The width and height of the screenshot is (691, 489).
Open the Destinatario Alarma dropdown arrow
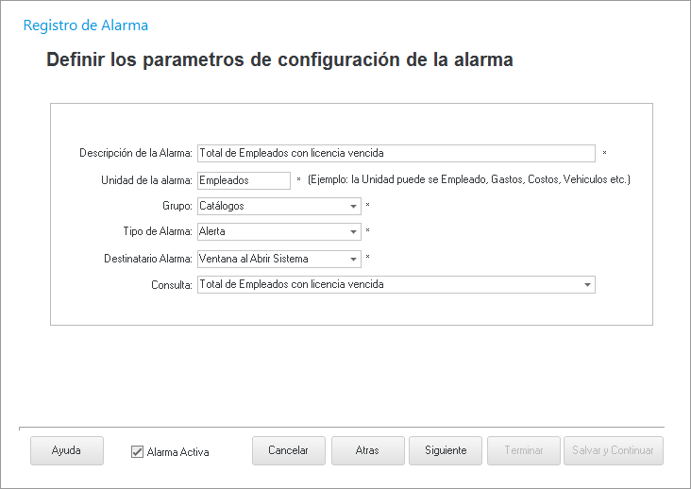pyautogui.click(x=353, y=259)
